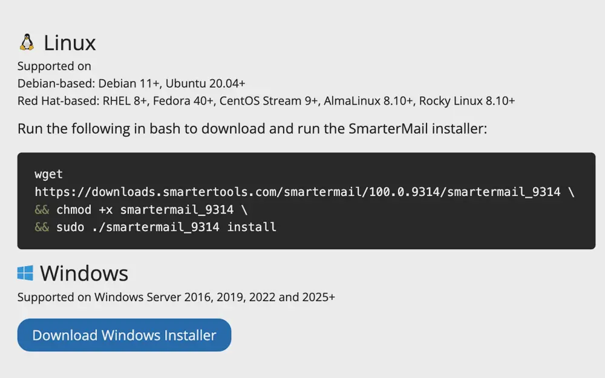Click the Windows heading

tap(84, 273)
